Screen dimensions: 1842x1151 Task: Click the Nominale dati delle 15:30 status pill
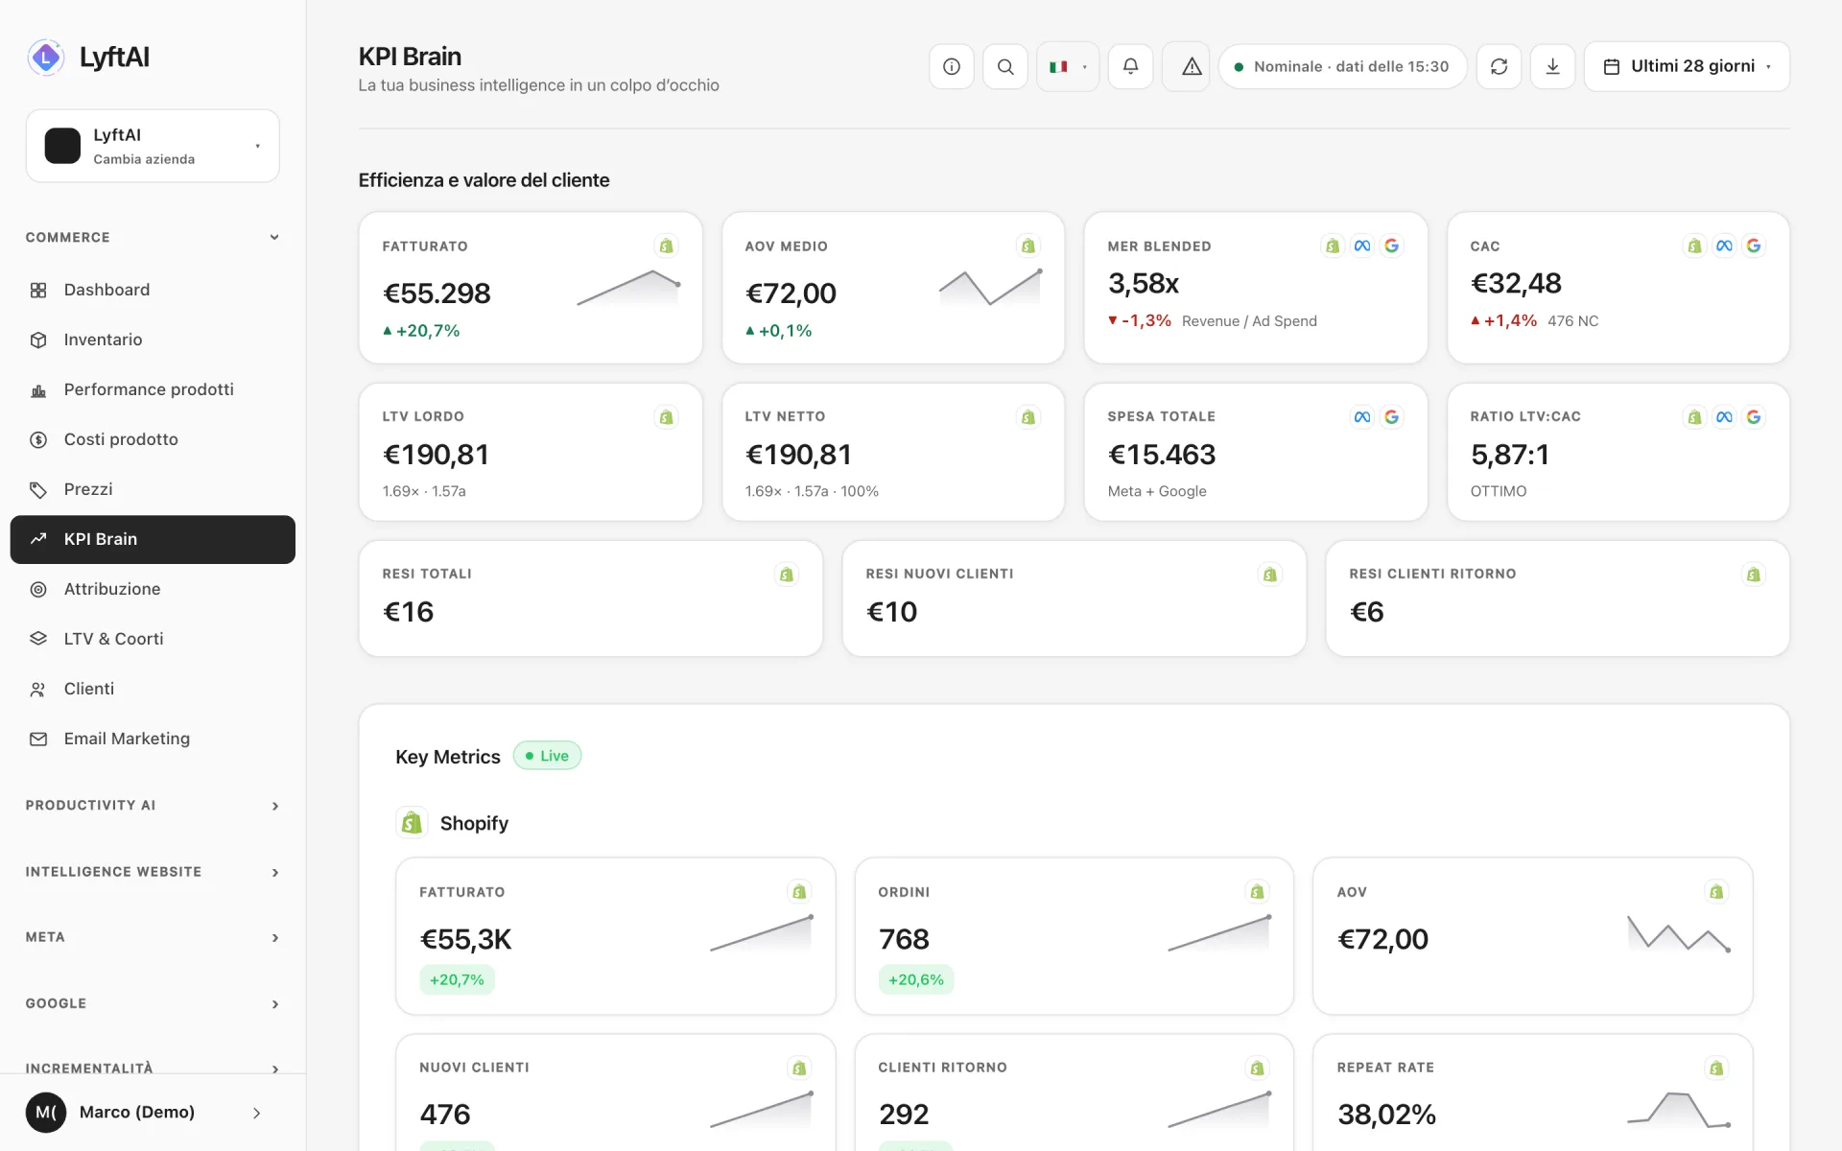[x=1342, y=66]
